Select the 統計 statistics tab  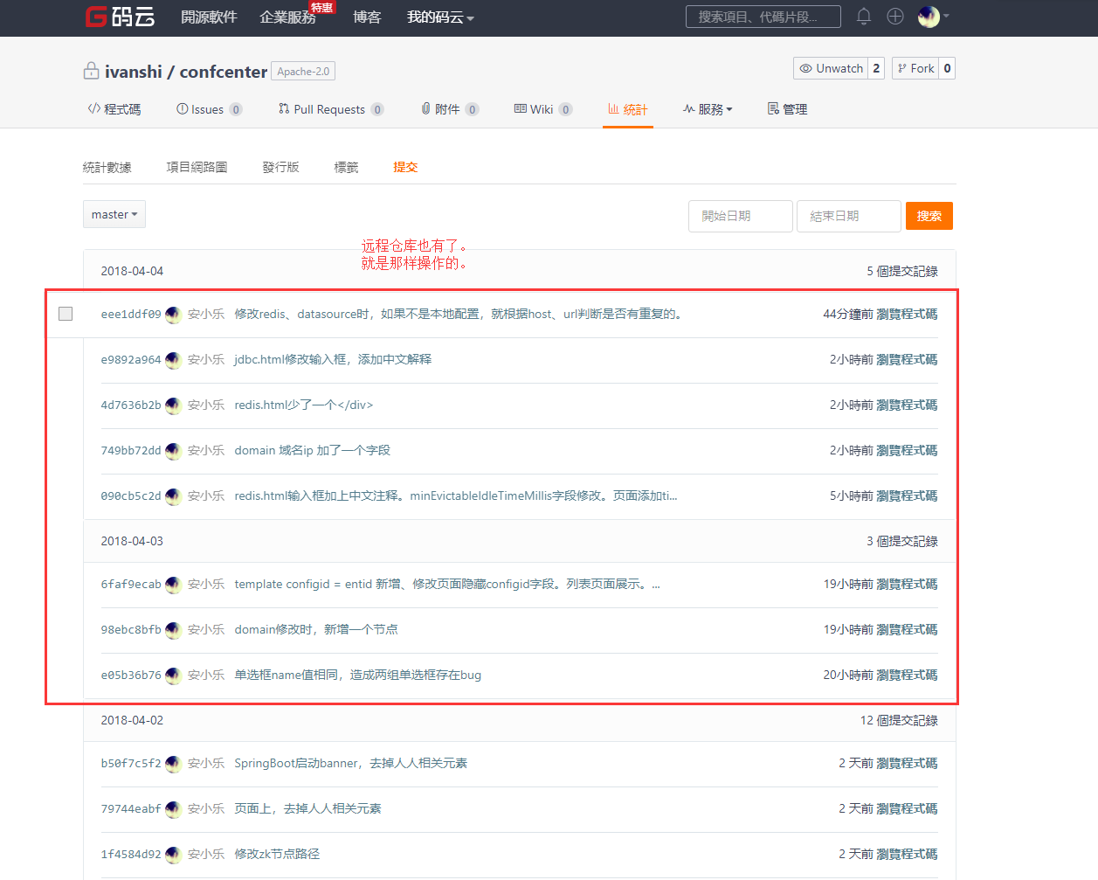[628, 109]
